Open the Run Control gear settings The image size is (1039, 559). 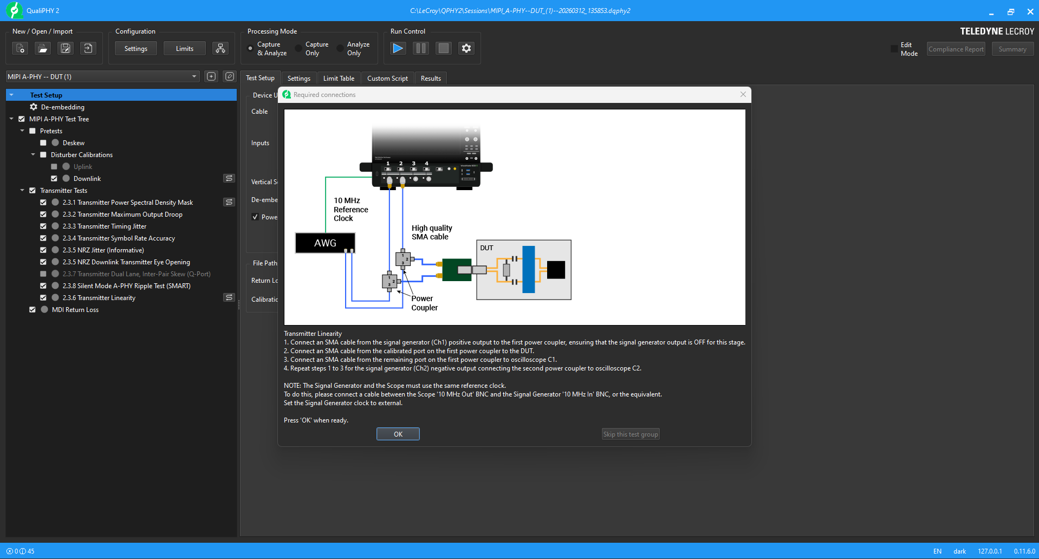(x=466, y=49)
